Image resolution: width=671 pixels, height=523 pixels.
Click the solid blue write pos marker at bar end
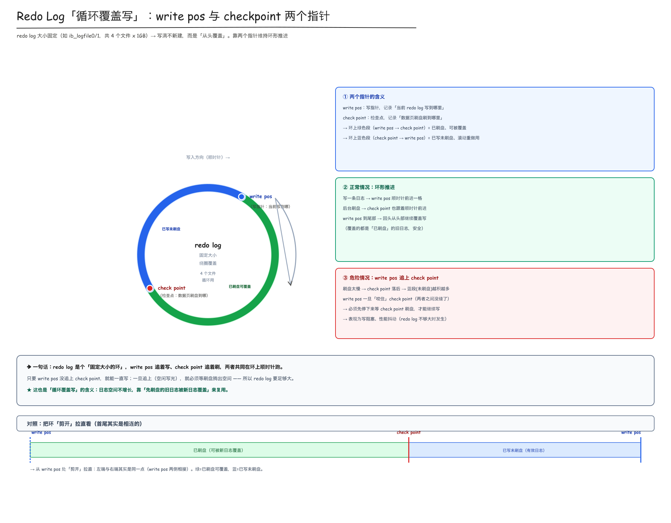[x=641, y=450]
